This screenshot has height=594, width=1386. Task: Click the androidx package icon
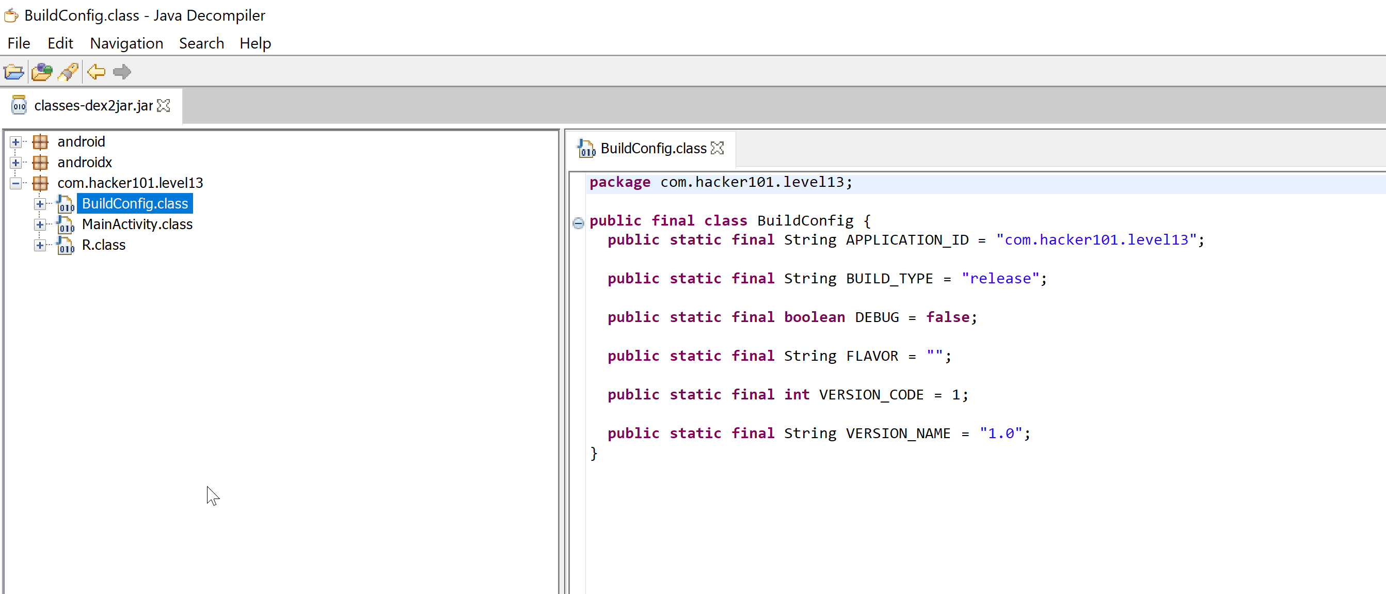click(40, 163)
